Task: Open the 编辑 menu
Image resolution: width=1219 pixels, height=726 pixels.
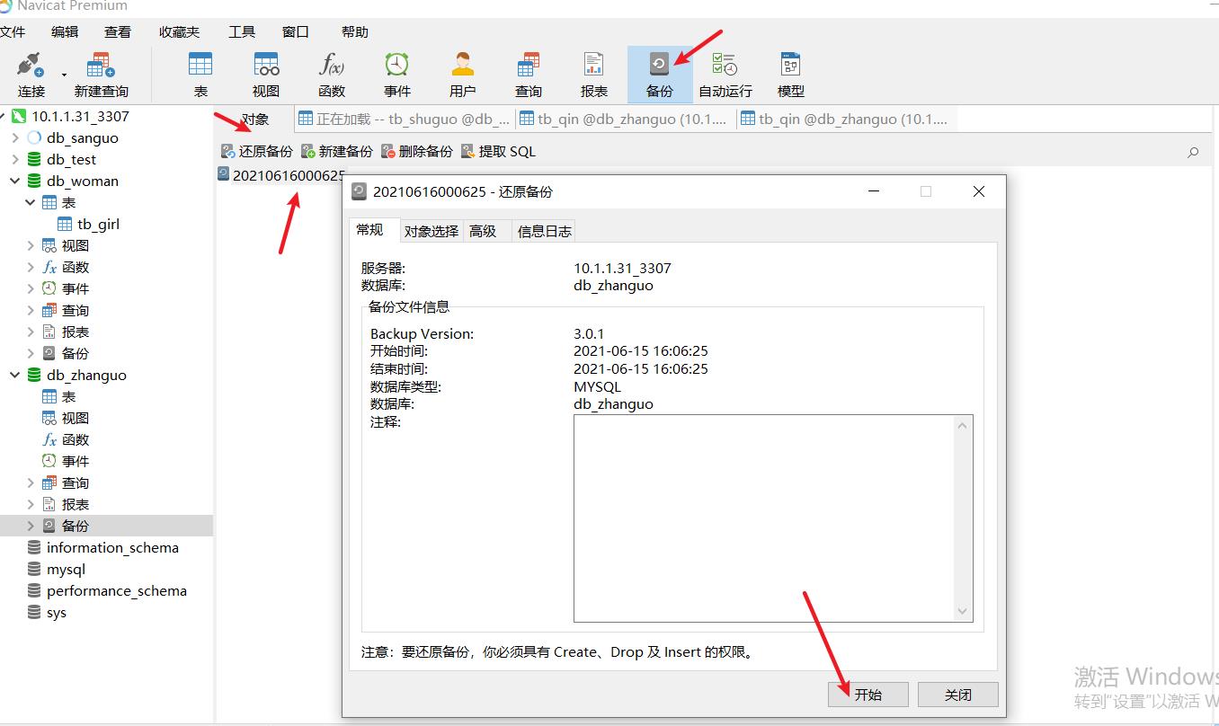Action: click(x=65, y=31)
